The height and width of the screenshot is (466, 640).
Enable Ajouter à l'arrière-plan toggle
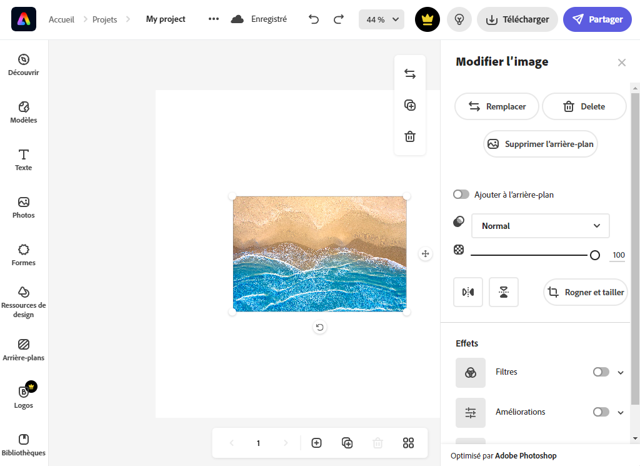461,195
